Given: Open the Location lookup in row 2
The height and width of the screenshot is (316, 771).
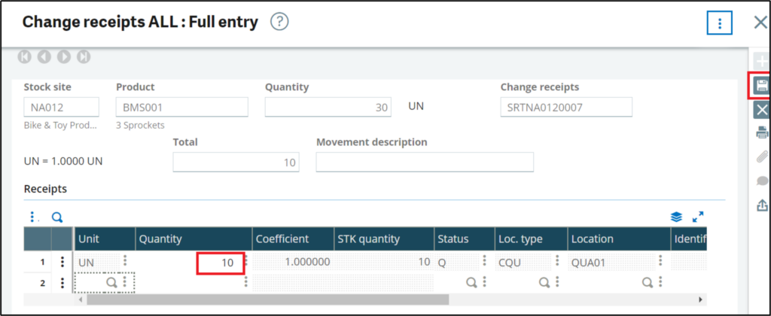Looking at the screenshot, I should (x=647, y=283).
